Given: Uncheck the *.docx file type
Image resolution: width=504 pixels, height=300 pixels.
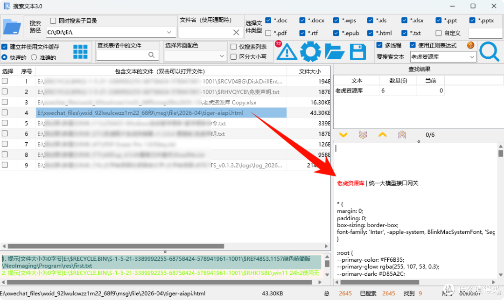Looking at the screenshot, I should [x=302, y=21].
